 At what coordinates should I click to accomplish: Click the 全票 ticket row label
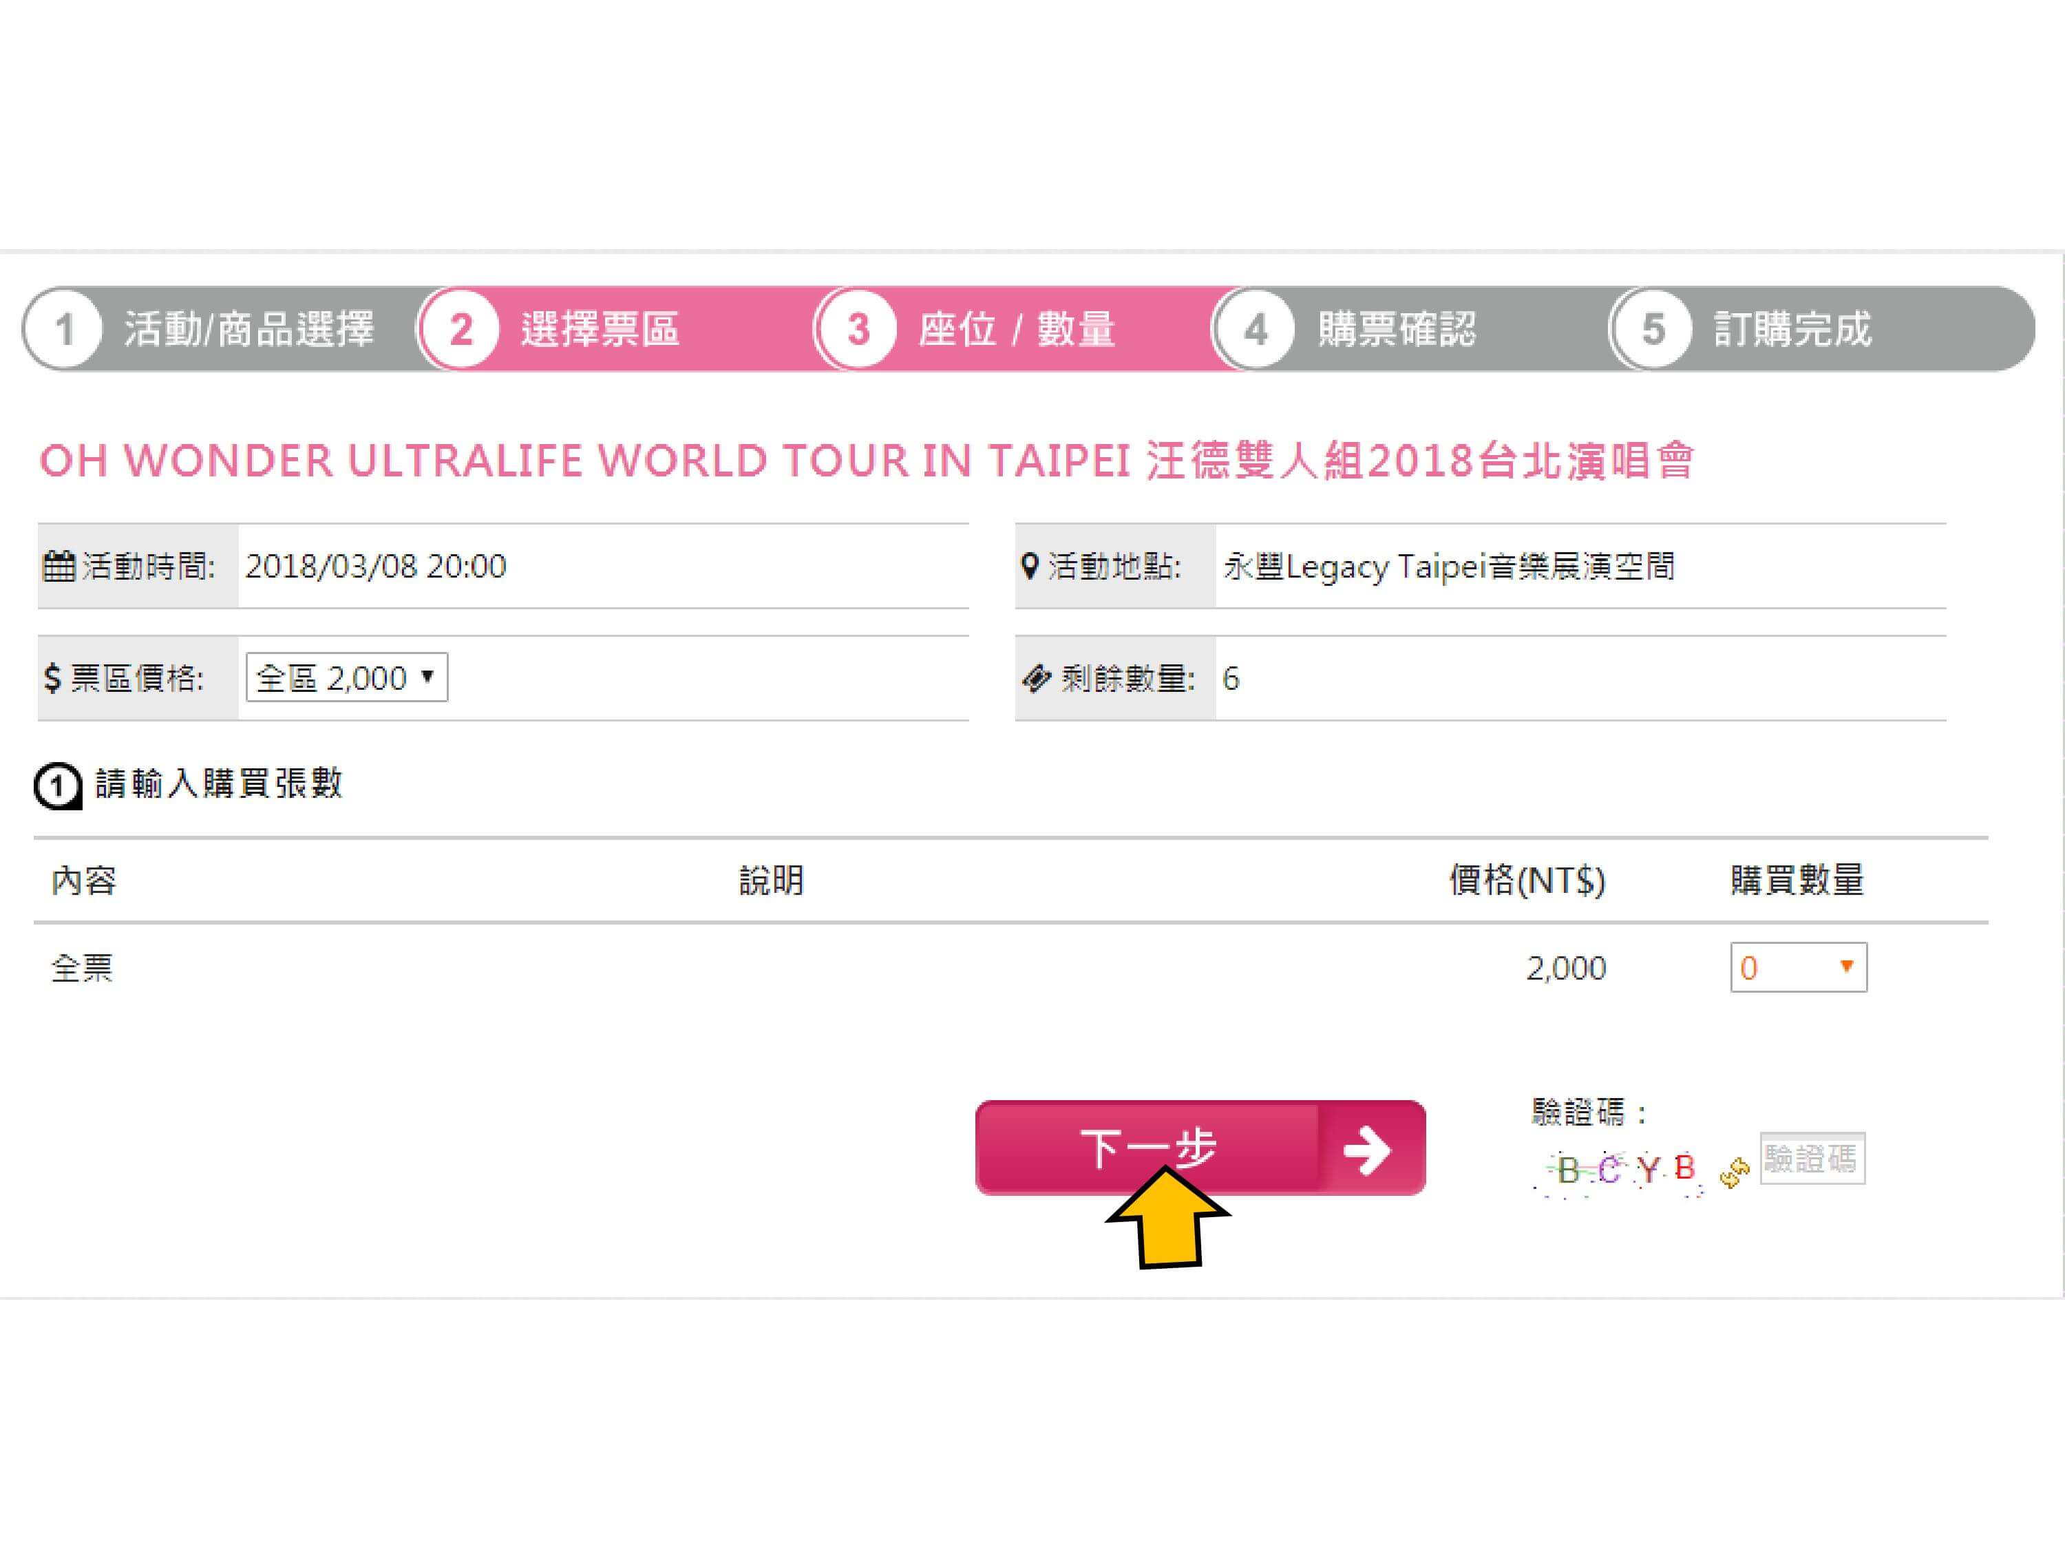point(82,968)
